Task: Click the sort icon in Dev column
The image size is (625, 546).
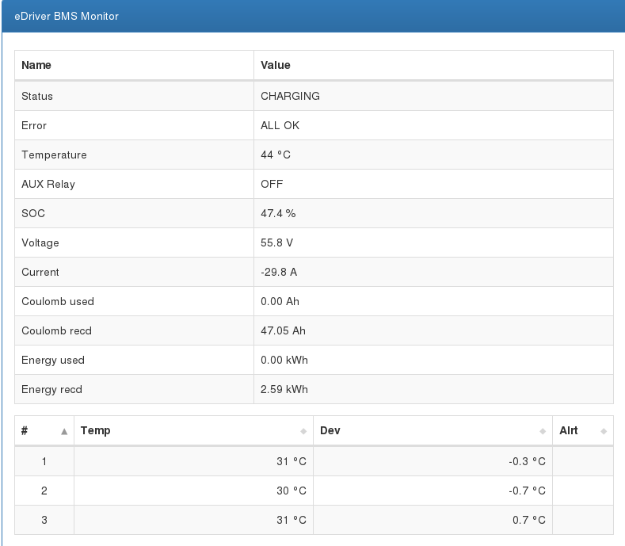Action: point(543,431)
